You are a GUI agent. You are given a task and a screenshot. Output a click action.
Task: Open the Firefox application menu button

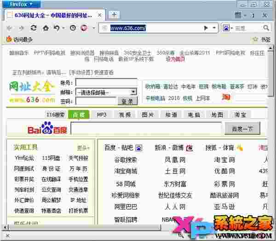[21, 4]
